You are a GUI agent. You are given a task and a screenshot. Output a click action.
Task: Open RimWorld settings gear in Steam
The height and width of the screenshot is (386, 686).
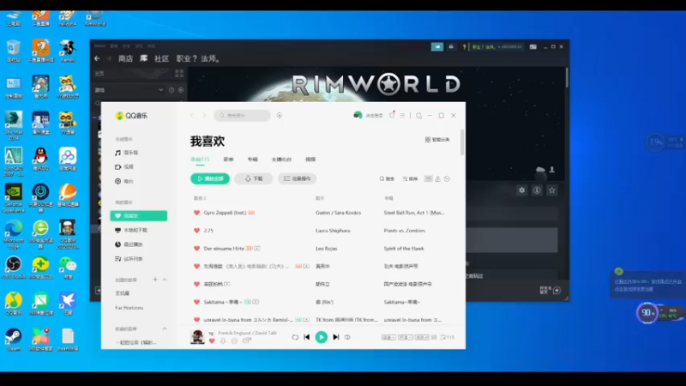click(522, 190)
